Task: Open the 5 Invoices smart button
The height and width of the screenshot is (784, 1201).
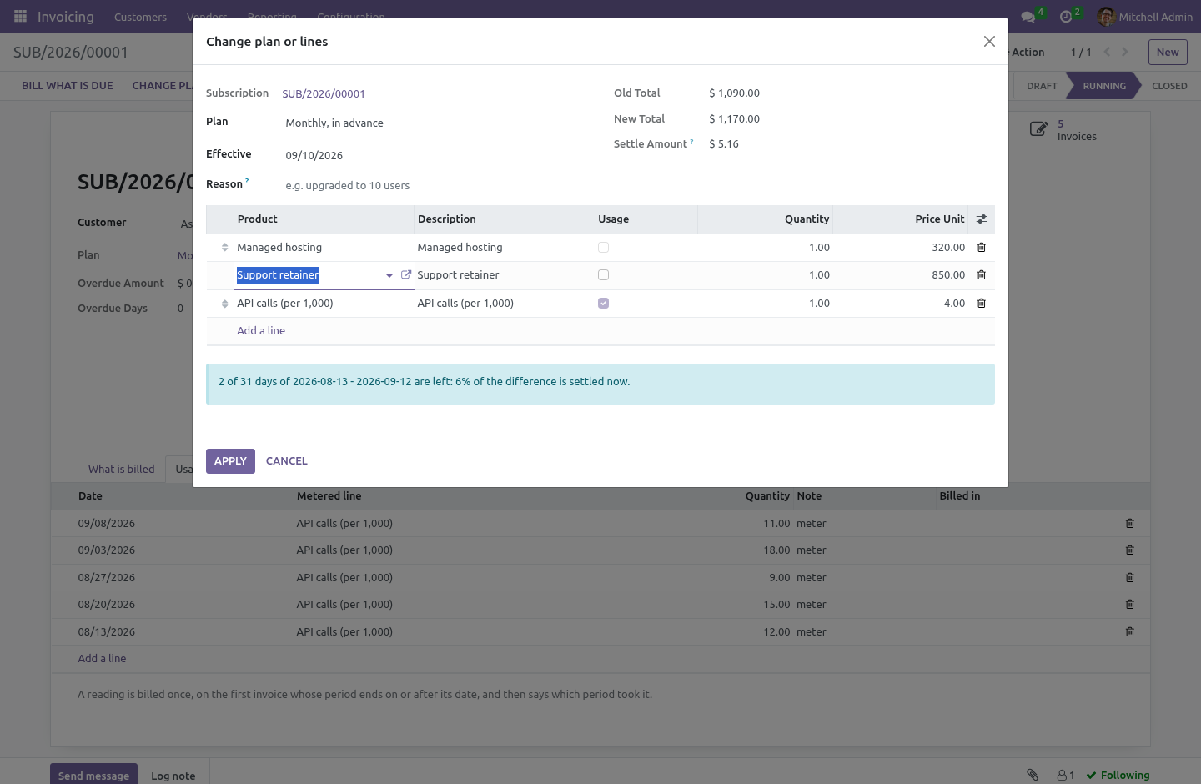Action: [x=1081, y=130]
